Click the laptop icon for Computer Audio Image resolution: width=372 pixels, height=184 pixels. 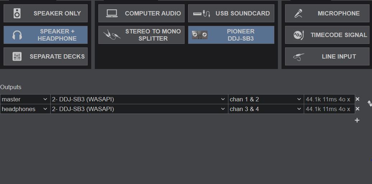[x=112, y=13]
